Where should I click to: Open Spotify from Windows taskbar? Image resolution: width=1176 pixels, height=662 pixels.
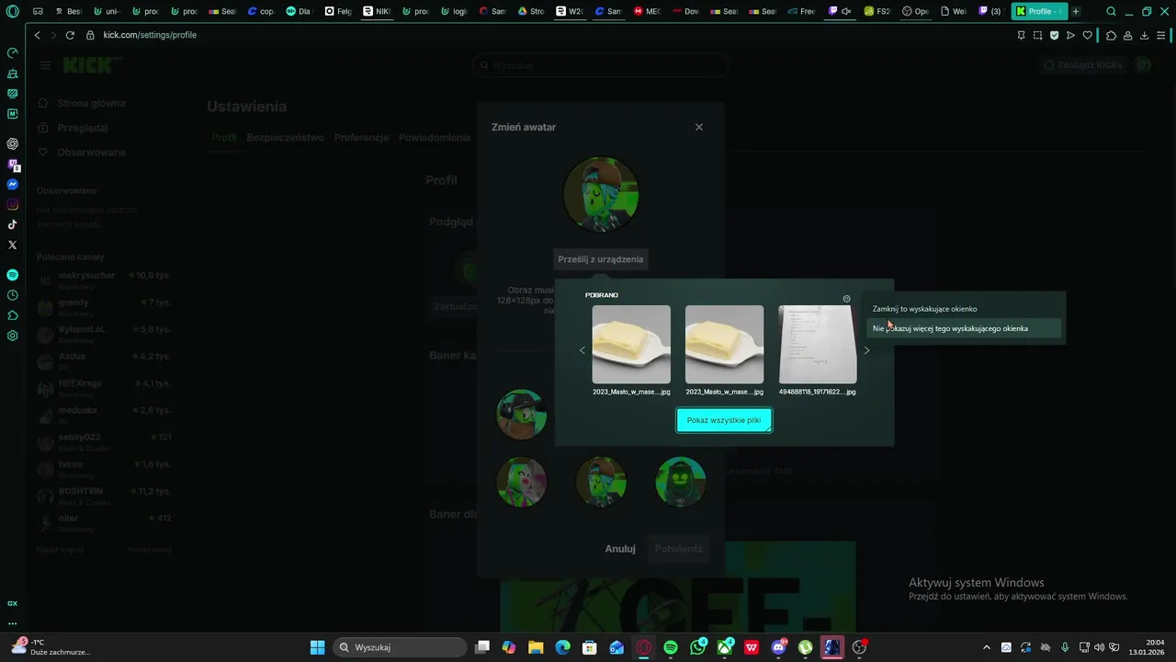[x=671, y=647]
